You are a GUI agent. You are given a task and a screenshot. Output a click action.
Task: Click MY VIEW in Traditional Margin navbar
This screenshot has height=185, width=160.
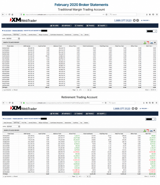coord(54,26)
